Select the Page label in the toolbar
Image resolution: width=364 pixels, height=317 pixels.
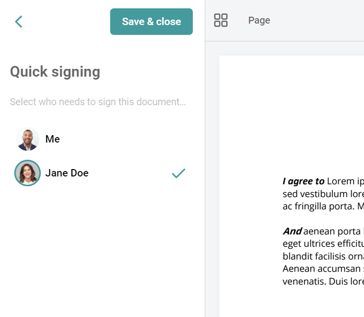click(259, 21)
